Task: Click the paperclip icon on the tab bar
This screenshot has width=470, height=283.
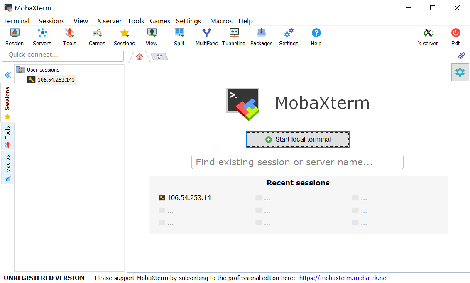Action: pos(462,56)
